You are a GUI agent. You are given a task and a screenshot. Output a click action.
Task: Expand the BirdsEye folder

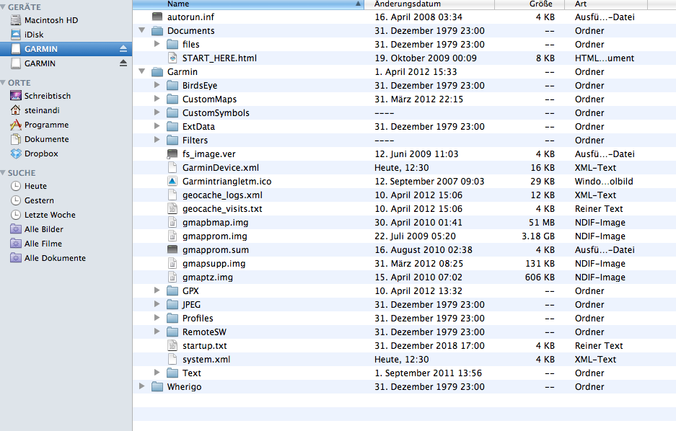(157, 85)
